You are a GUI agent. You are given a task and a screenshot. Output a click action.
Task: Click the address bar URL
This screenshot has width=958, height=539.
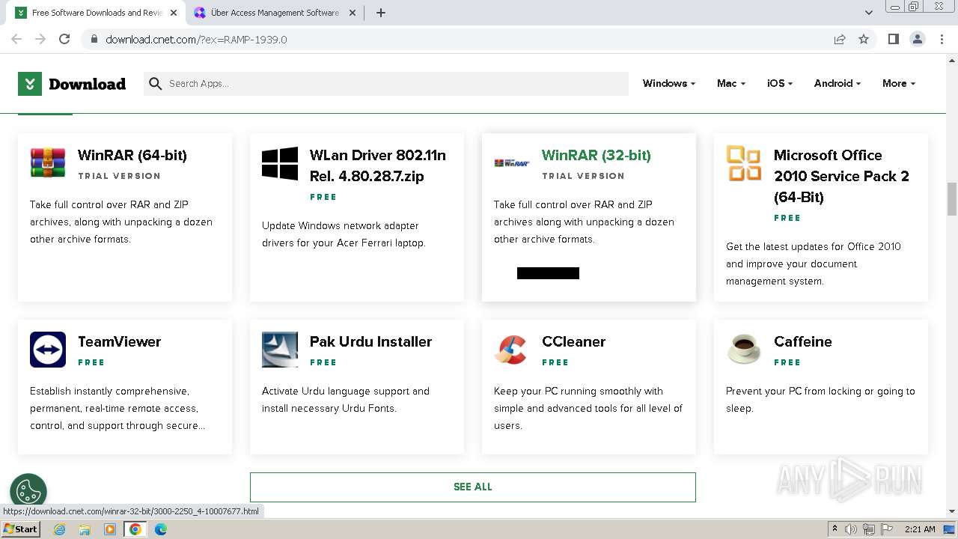coord(196,39)
